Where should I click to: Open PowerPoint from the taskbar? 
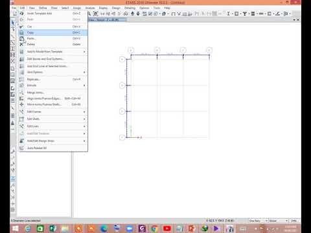(192, 228)
